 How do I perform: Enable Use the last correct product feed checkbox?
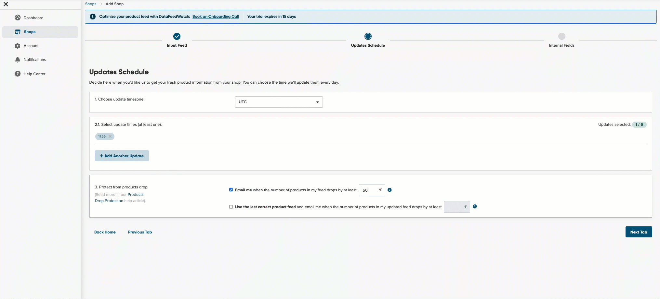231,207
